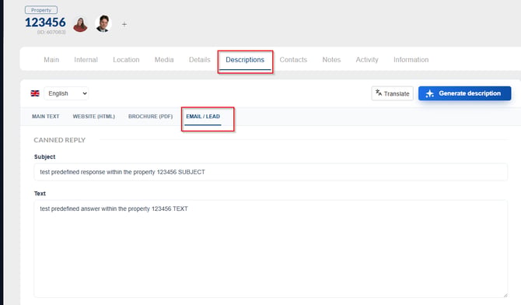The width and height of the screenshot is (521, 305).
Task: Click the property title 123456
Action: 46,23
